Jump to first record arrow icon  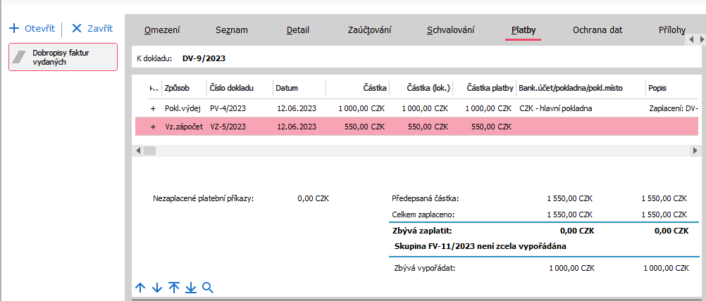click(x=174, y=288)
